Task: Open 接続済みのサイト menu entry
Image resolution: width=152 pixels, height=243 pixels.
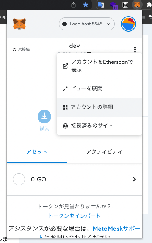Action: pos(99,126)
